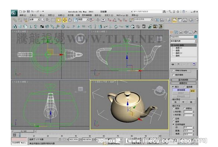218x147 pixels.
Task: Click the Open File folder icon
Action: (x=24, y=11)
